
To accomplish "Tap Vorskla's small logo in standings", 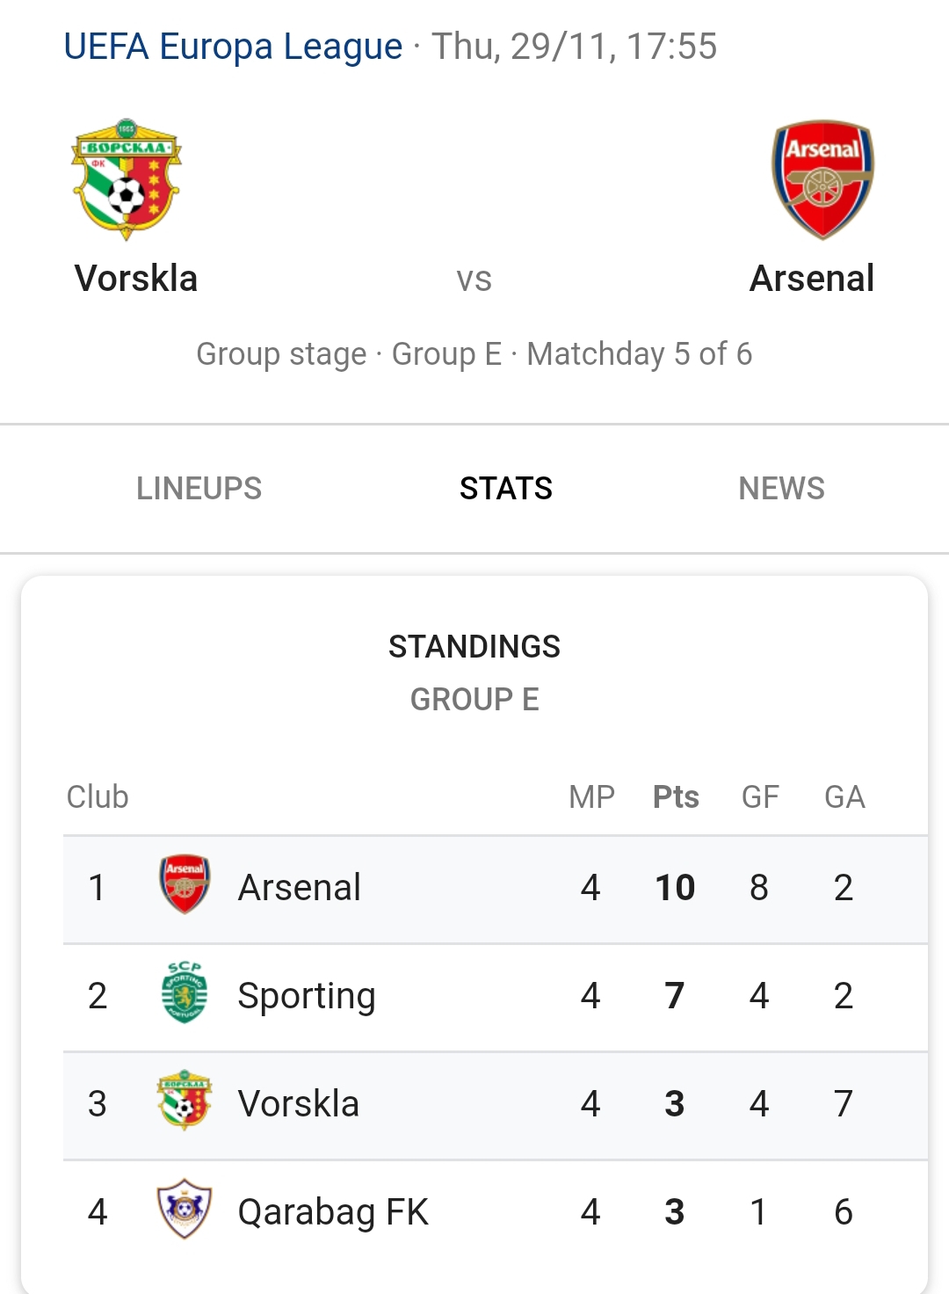I will [x=185, y=1101].
